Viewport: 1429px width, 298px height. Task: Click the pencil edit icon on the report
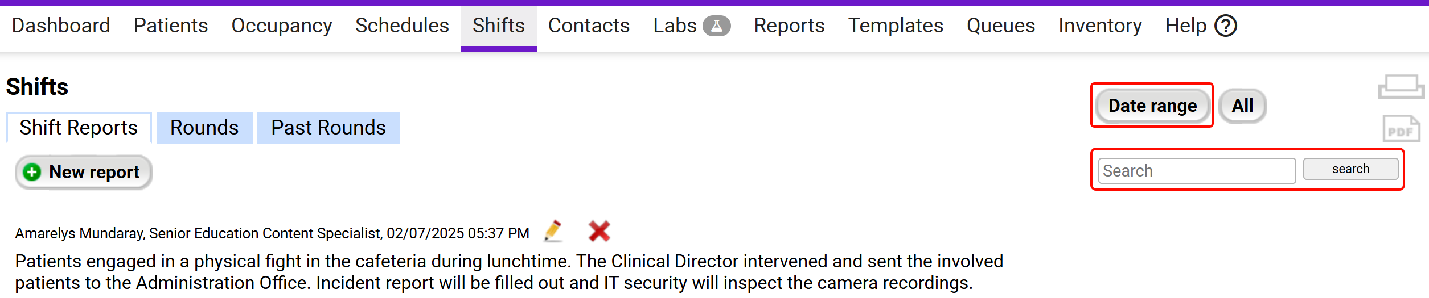tap(553, 231)
